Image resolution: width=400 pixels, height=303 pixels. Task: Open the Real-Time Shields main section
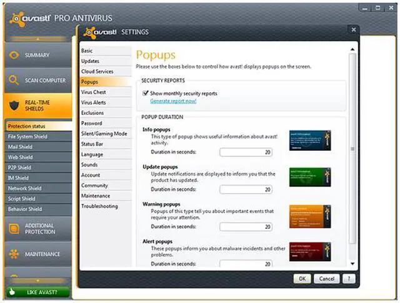pos(38,105)
